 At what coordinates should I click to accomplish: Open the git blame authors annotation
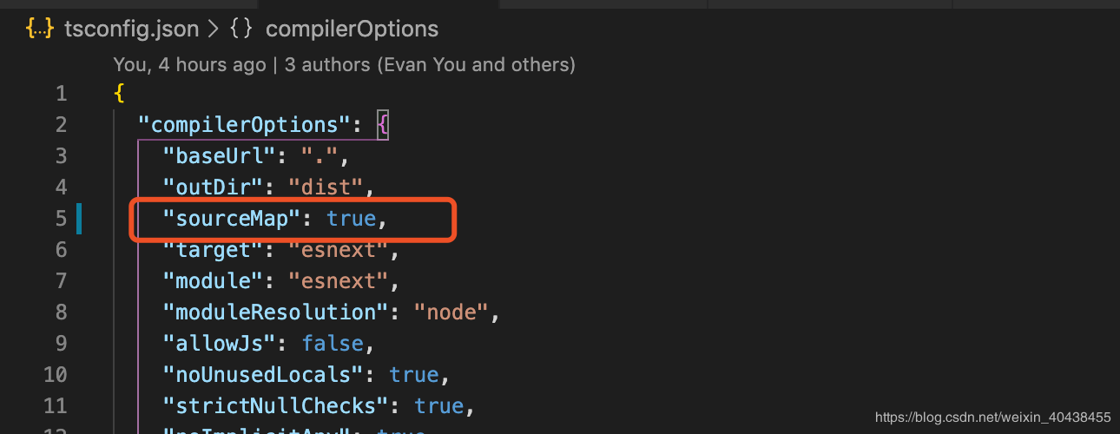(344, 64)
